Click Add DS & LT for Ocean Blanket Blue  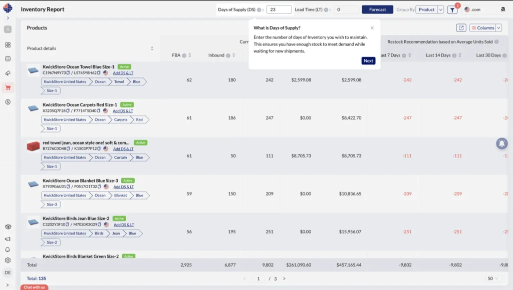[124, 187]
